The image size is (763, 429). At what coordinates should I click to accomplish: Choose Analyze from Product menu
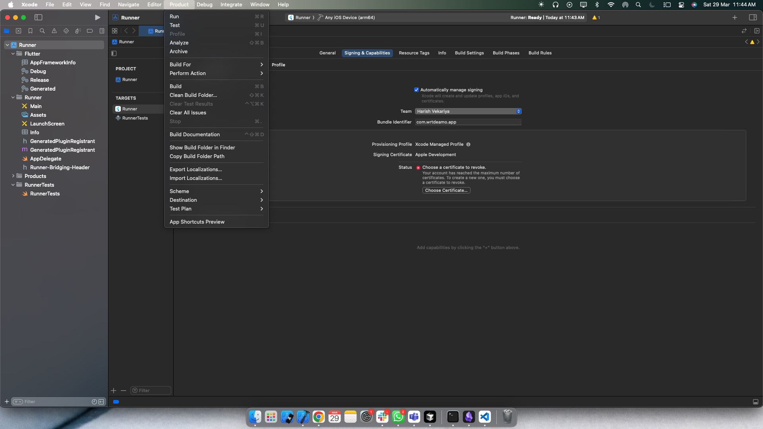217,43
